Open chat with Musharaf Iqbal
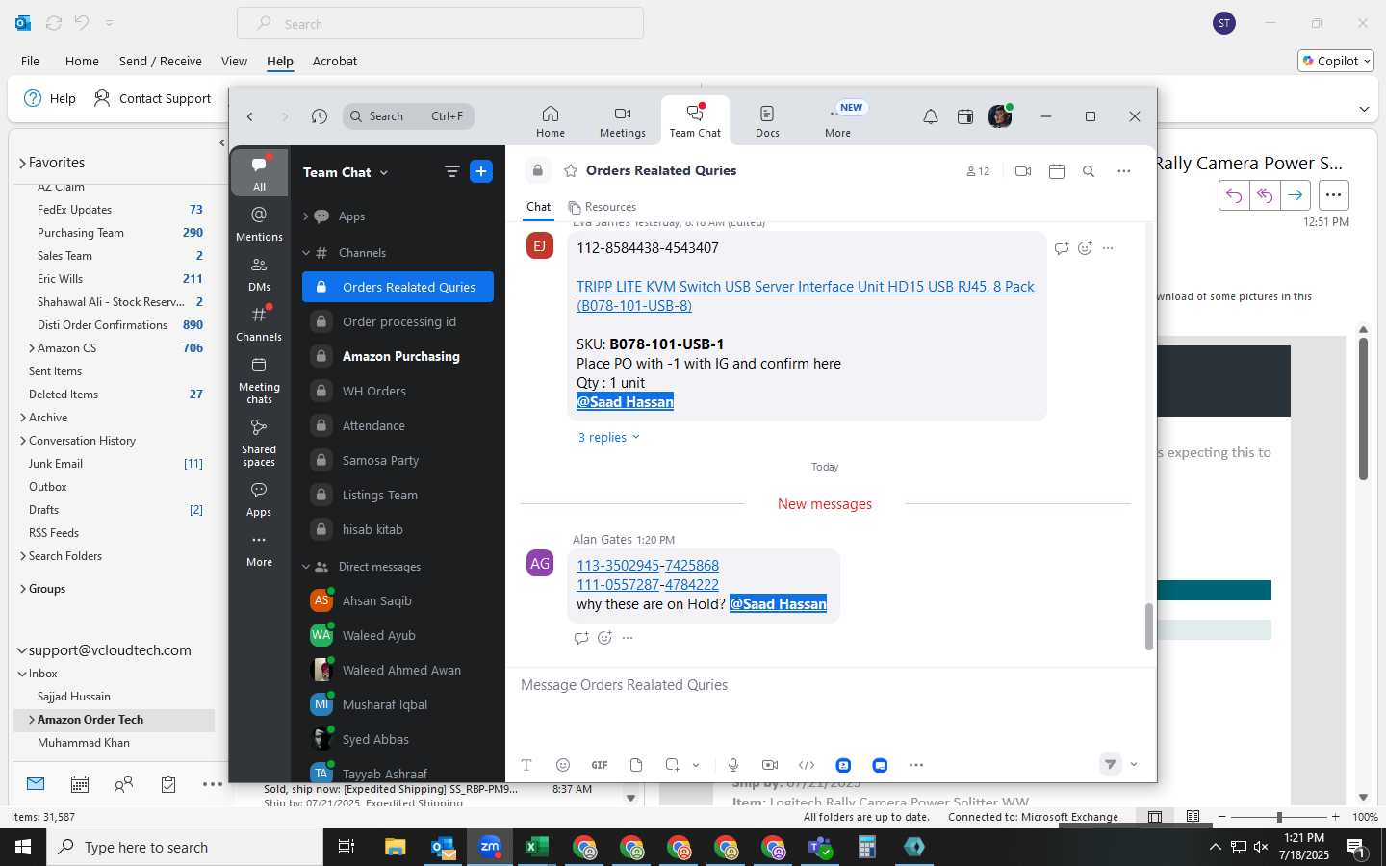 click(x=398, y=704)
